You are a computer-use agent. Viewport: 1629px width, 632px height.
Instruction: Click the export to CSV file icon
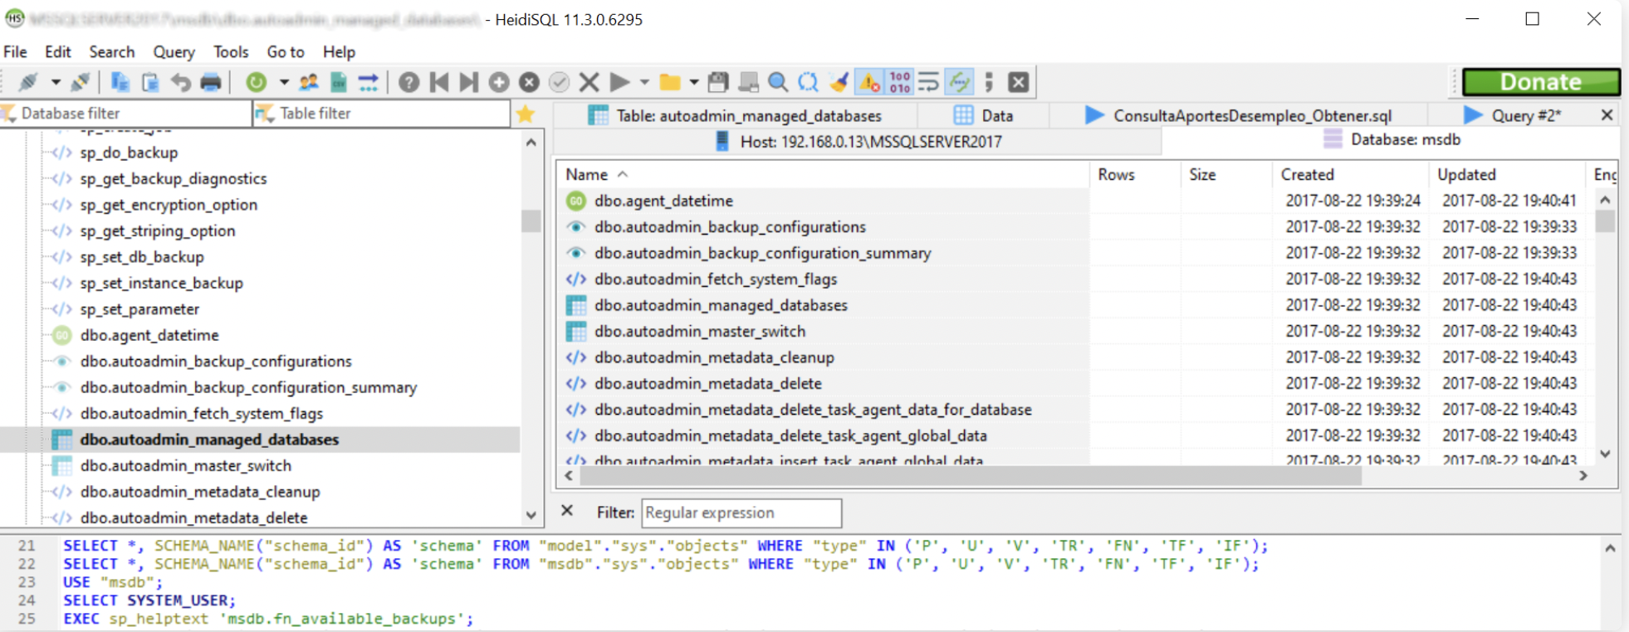tap(339, 82)
